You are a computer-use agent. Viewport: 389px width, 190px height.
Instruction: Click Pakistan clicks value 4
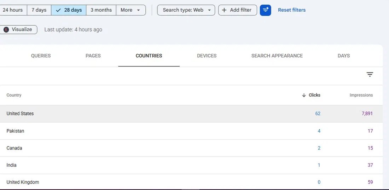coord(319,131)
